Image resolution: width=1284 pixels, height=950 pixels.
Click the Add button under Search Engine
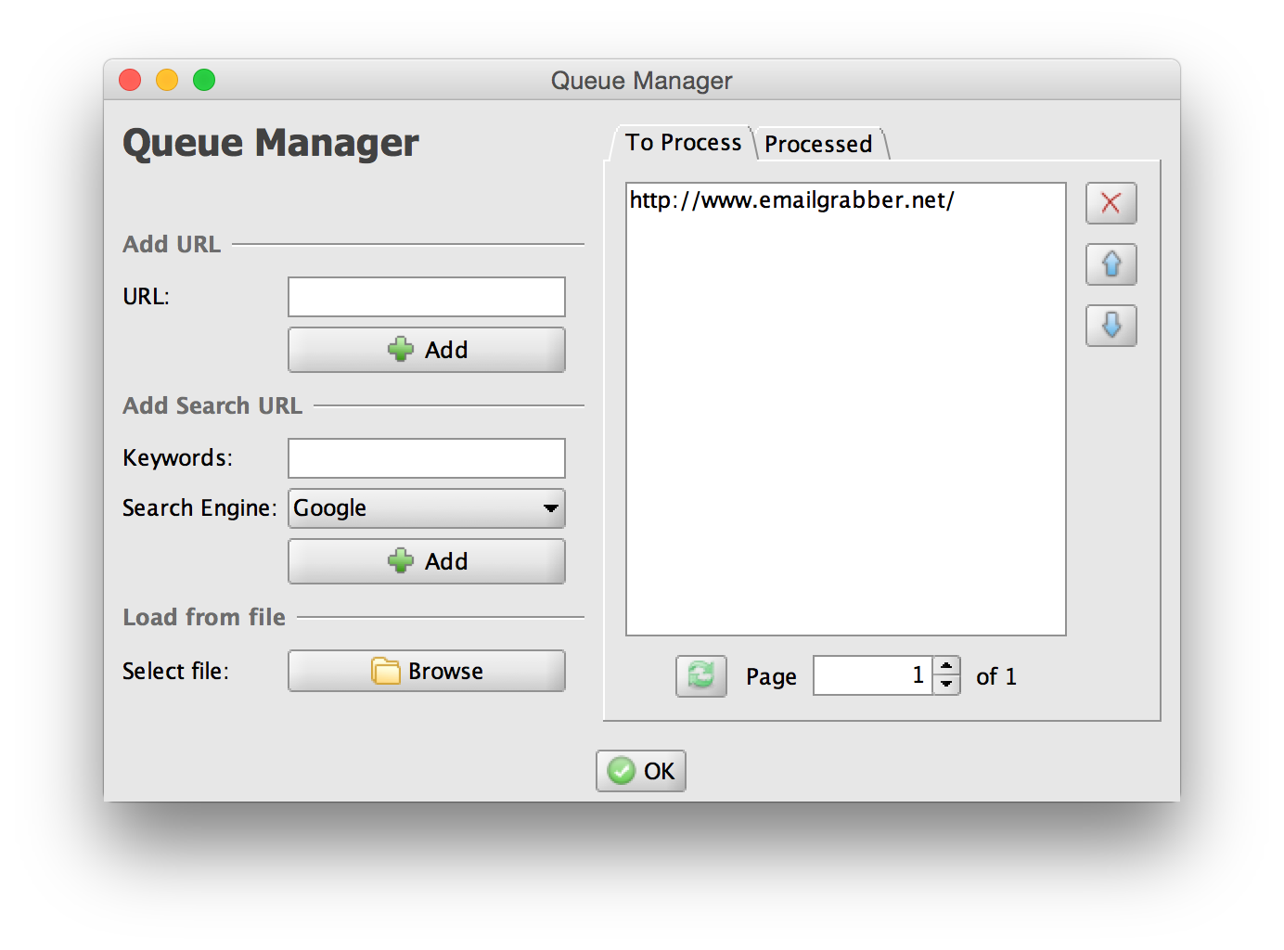427,561
